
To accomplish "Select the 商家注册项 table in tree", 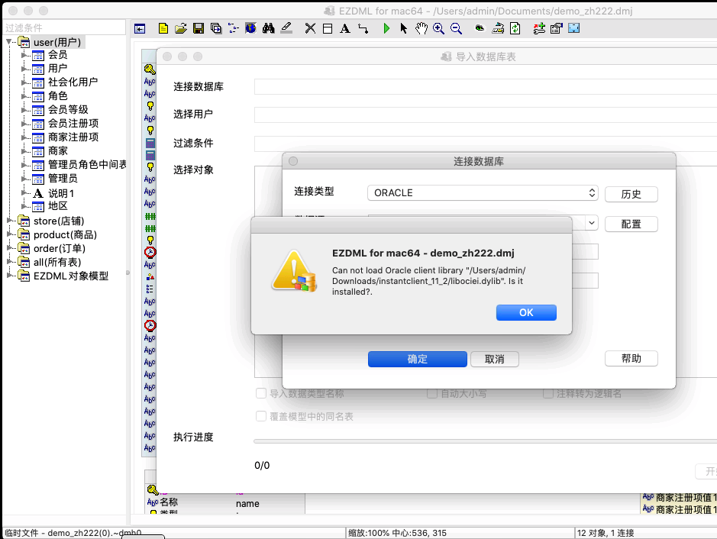I will 73,137.
